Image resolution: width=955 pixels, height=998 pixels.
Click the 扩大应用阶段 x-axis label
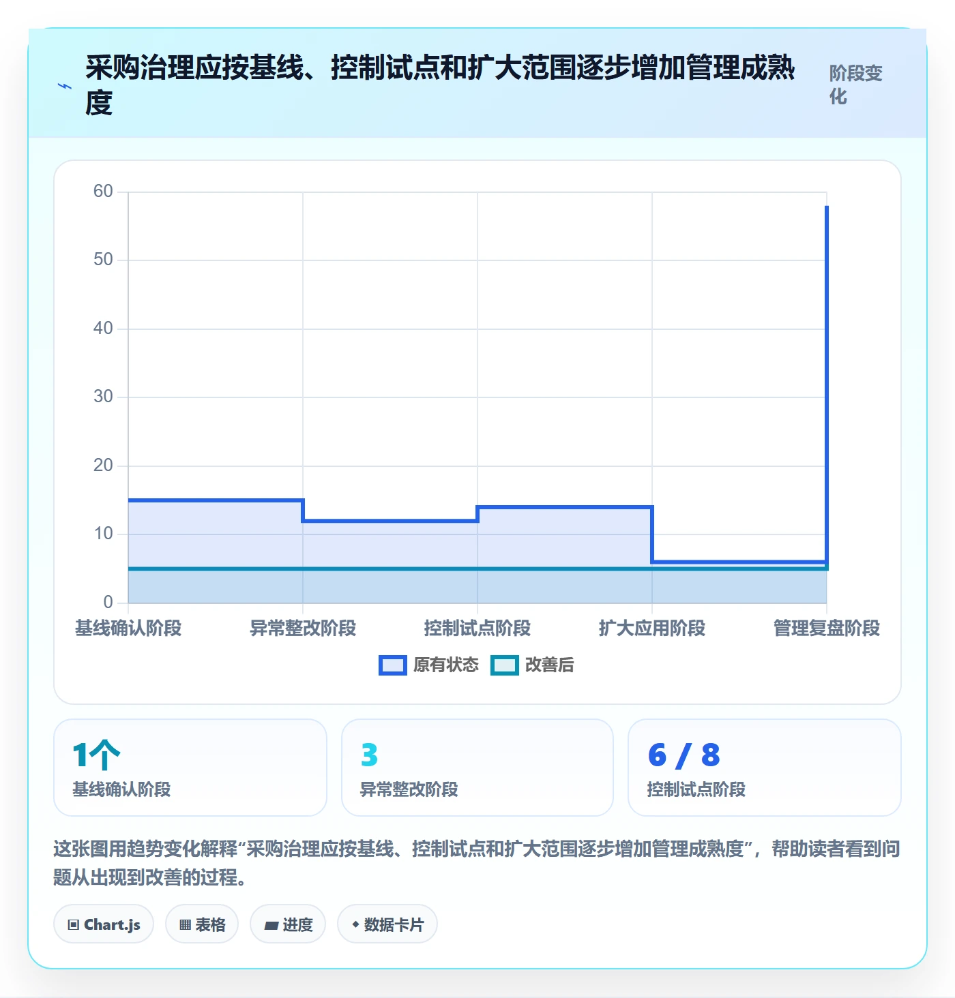pos(652,628)
